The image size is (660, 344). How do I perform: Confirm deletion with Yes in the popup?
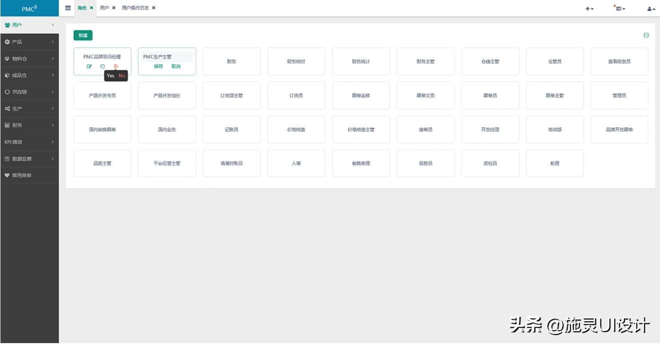pos(111,76)
